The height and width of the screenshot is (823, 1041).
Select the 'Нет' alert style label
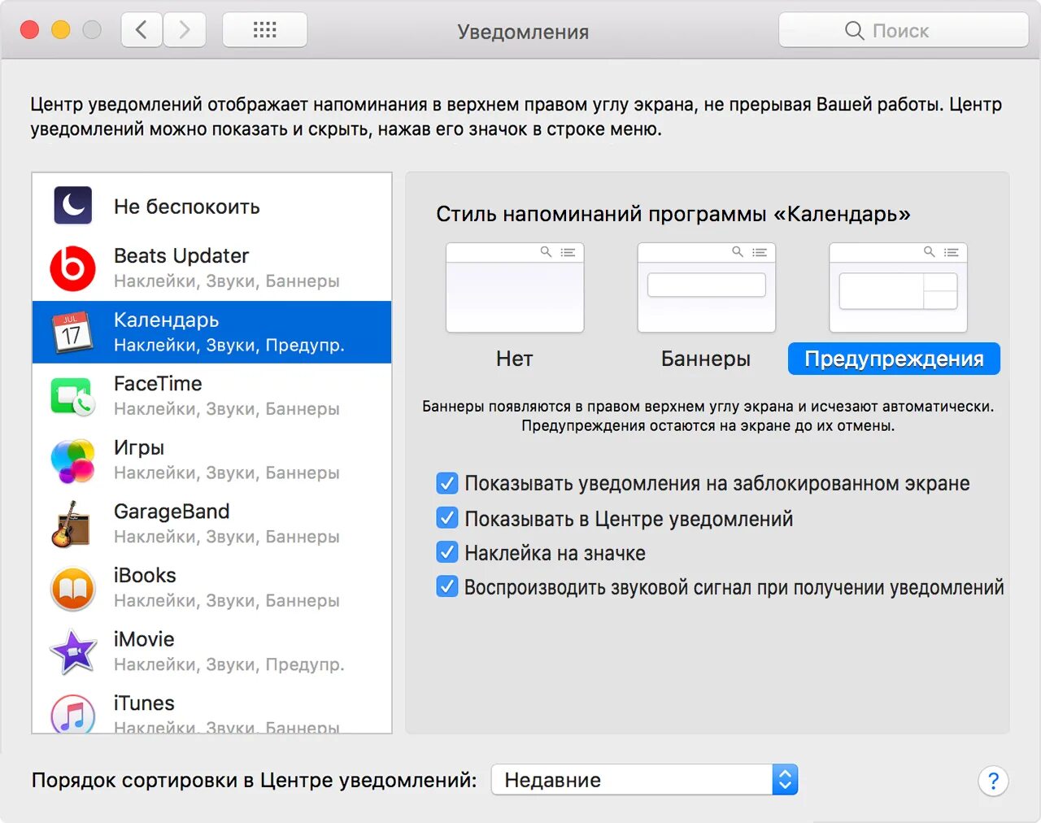pos(515,359)
